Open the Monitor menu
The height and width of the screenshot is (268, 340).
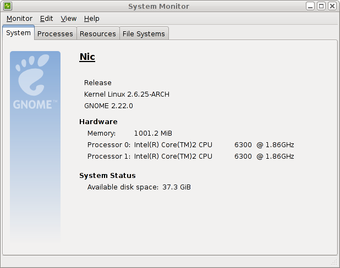[x=19, y=19]
